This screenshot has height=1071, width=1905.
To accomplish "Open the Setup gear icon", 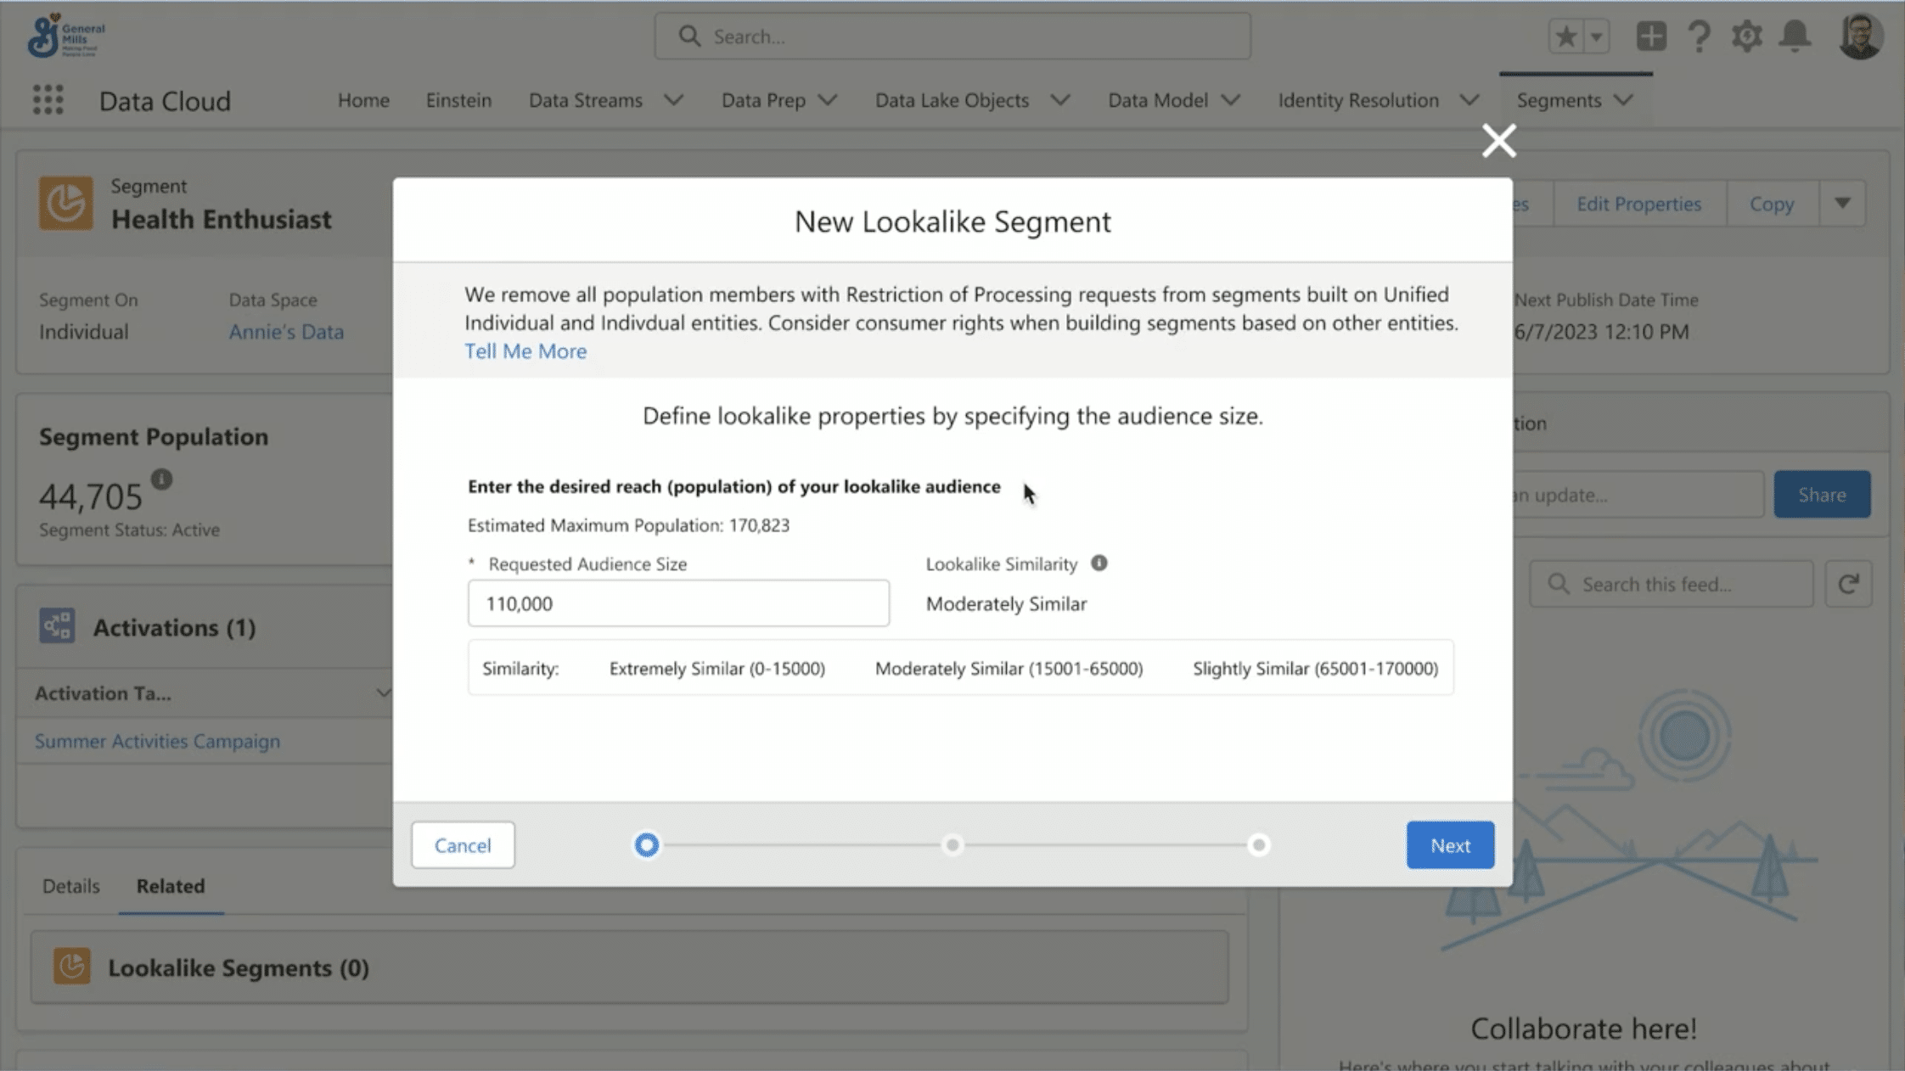I will (1747, 36).
